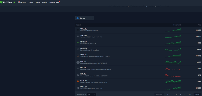Expand the Show strings count dropdown
The image size is (202, 96).
tap(92, 94)
